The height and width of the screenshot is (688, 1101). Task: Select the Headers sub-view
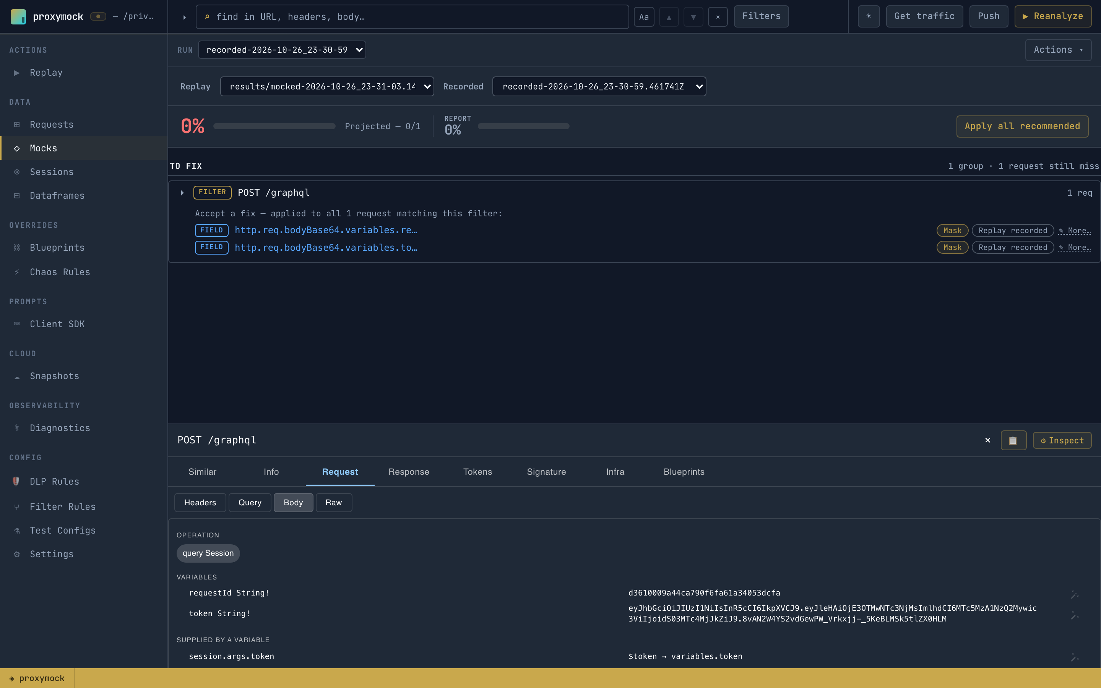[200, 502]
